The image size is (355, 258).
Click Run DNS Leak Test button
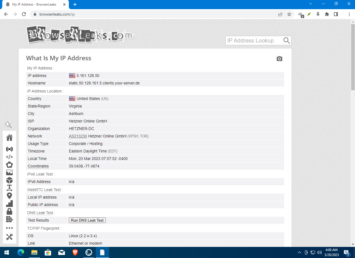point(87,220)
